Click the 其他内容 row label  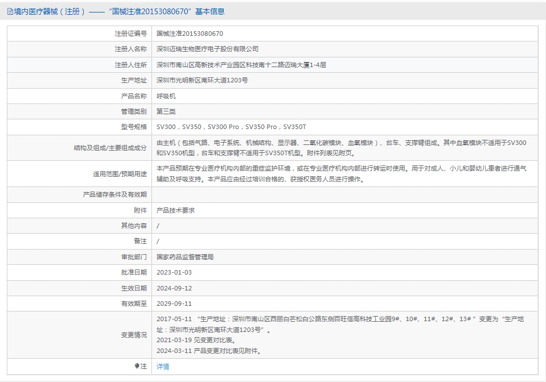coord(134,226)
